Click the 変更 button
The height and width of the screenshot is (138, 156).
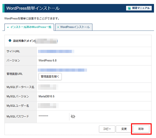124,129
